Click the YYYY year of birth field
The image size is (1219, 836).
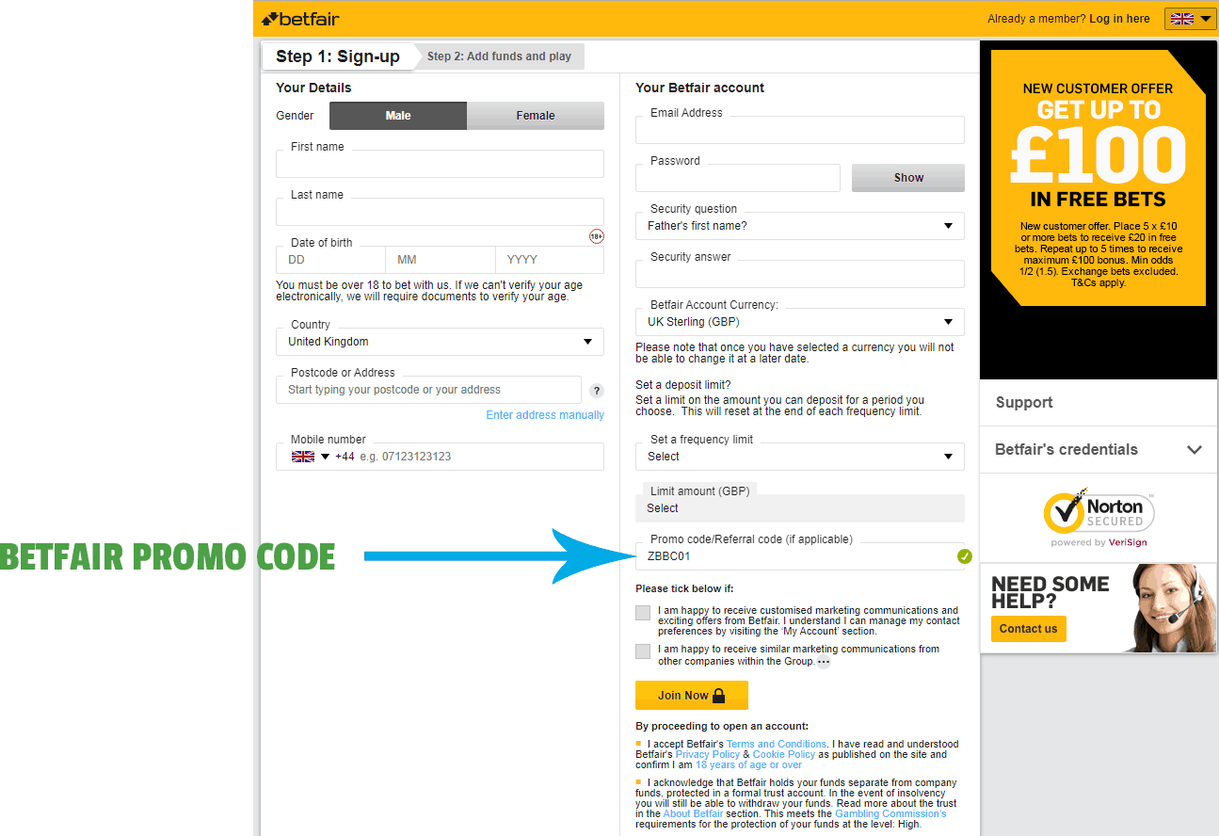tap(550, 260)
